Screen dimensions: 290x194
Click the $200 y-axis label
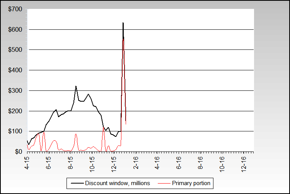(x=15, y=111)
